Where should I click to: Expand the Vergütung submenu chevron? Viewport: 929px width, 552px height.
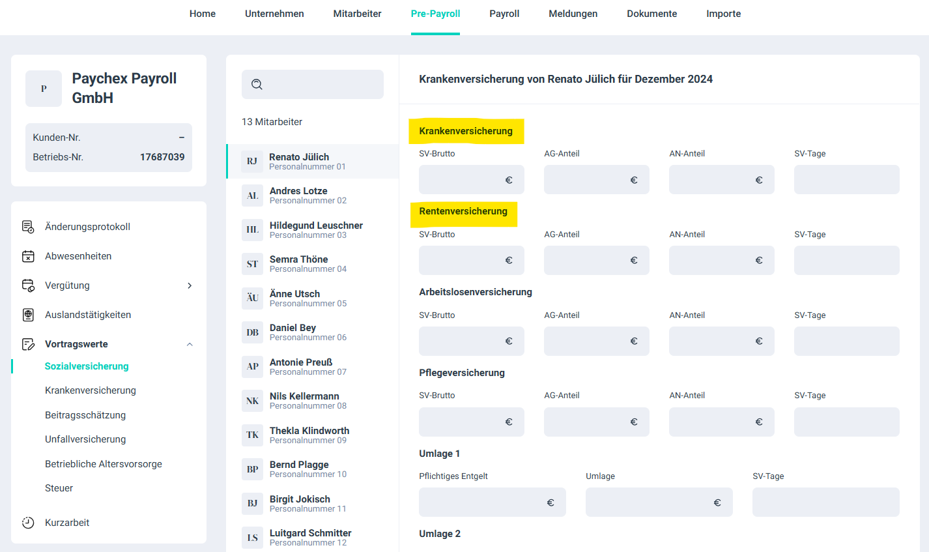(x=190, y=285)
